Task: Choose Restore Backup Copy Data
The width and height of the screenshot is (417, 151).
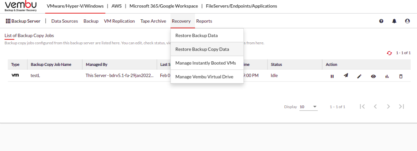Action: [207, 49]
